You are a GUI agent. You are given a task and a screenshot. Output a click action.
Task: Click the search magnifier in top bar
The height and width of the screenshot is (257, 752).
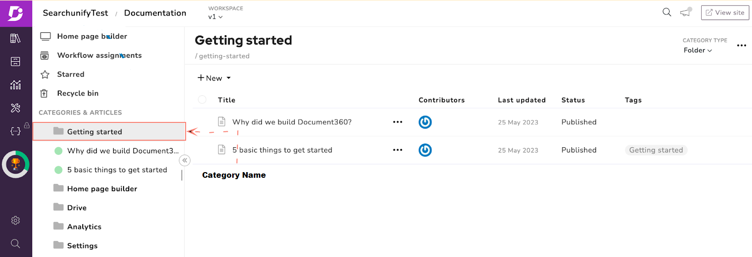[666, 13]
